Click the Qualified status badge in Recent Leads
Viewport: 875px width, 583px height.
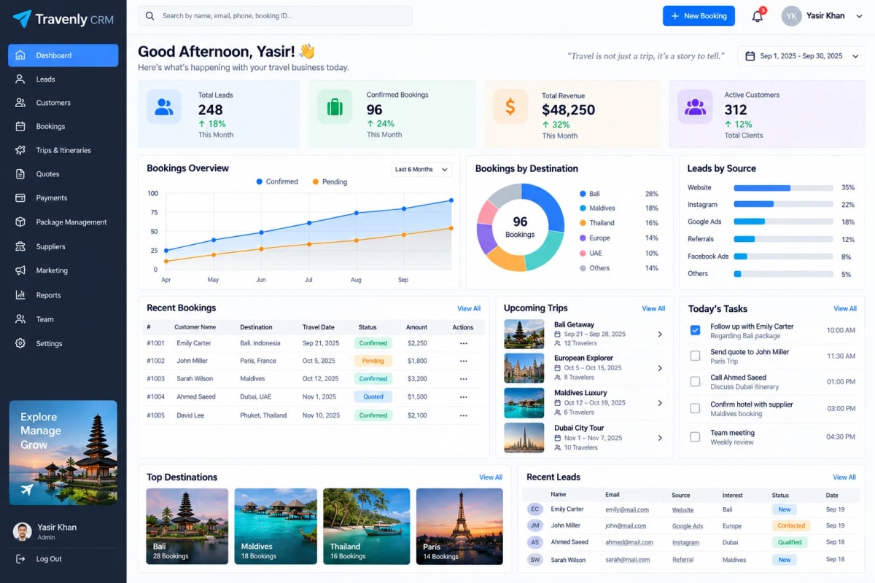[790, 542]
